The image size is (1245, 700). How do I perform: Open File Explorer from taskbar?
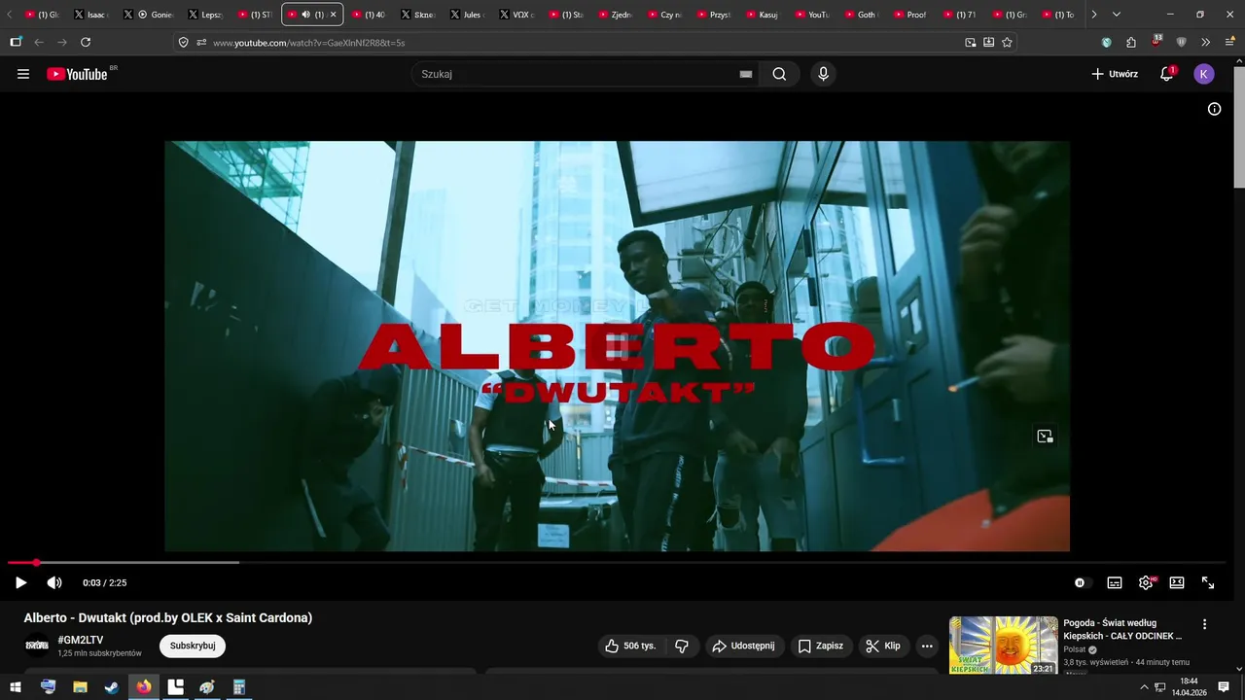click(x=80, y=687)
